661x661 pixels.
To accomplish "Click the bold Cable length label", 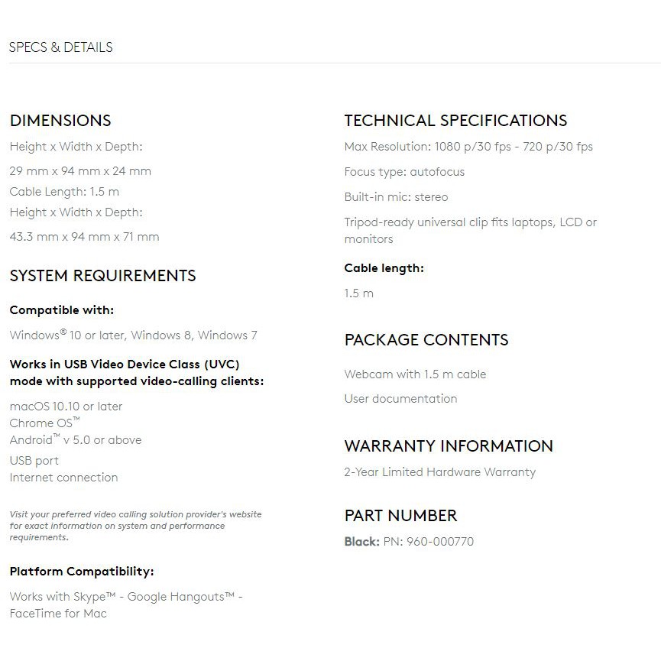I will [x=384, y=268].
